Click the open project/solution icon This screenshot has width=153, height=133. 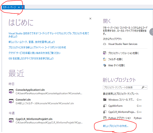click(x=105, y=53)
